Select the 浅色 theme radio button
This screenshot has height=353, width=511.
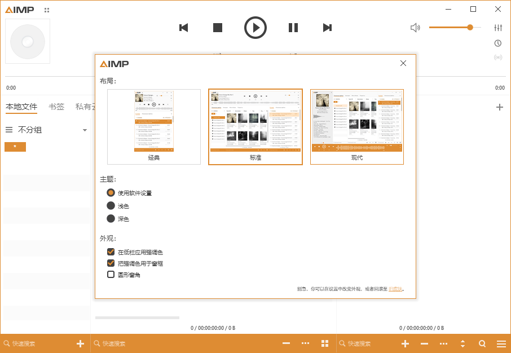pyautogui.click(x=111, y=206)
